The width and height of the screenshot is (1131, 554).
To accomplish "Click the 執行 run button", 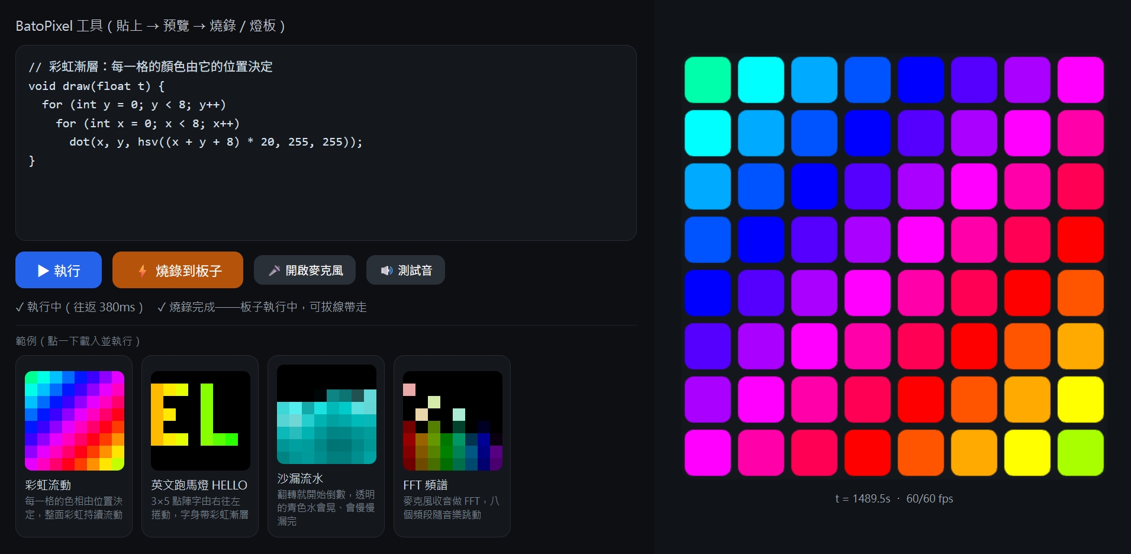I will [59, 270].
